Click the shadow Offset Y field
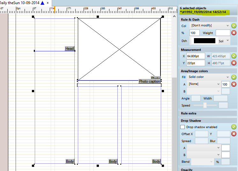 click(224, 134)
